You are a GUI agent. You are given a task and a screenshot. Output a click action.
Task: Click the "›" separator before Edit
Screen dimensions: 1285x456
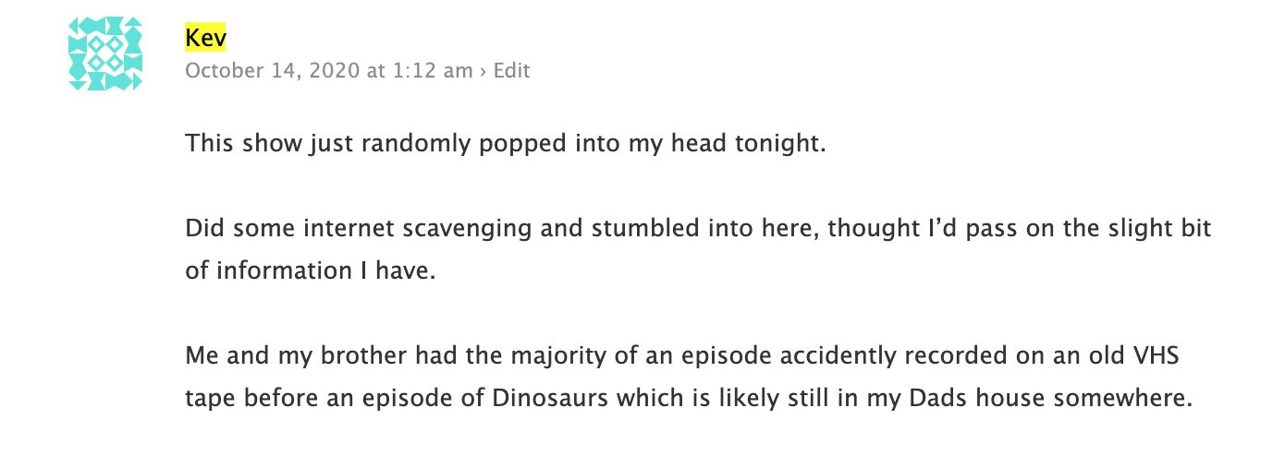point(483,71)
